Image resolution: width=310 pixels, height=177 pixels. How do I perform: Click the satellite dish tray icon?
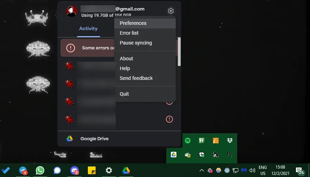coord(216,155)
